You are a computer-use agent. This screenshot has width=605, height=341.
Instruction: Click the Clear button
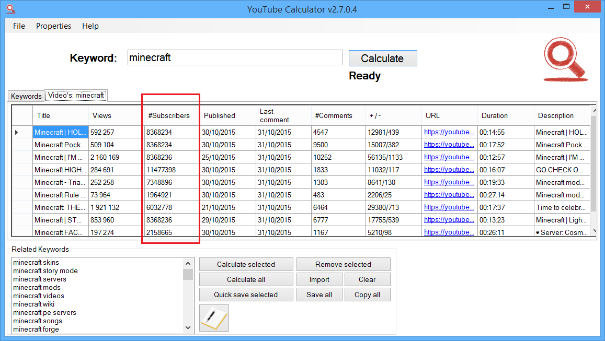click(367, 279)
